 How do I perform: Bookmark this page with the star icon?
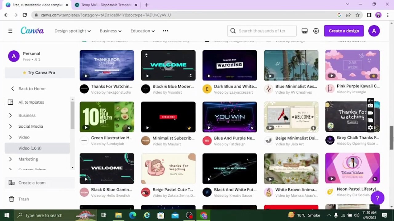pyautogui.click(x=357, y=15)
